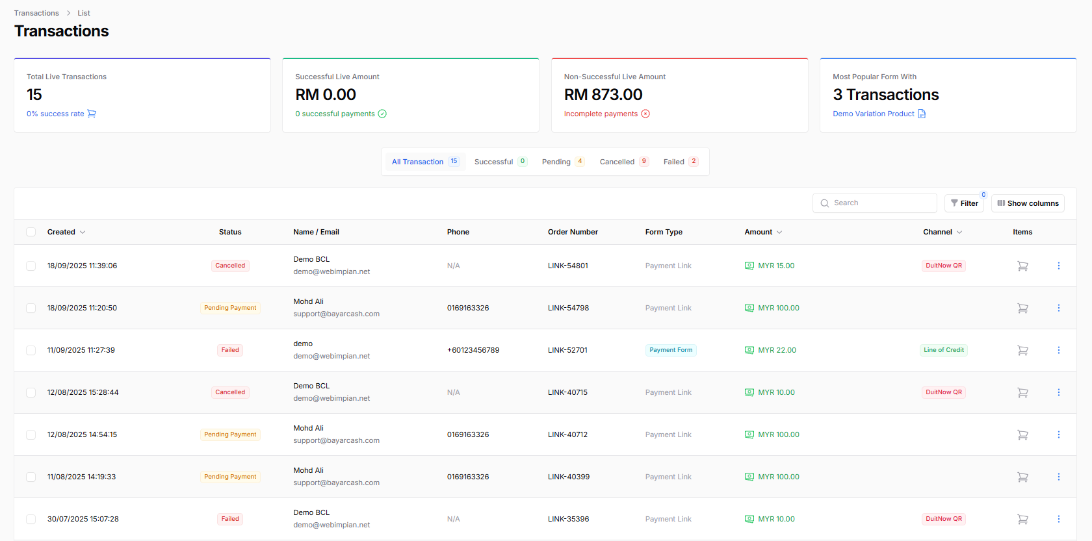Switch to Cancelled tab
Screen dimensions: 1092x541
(624, 162)
